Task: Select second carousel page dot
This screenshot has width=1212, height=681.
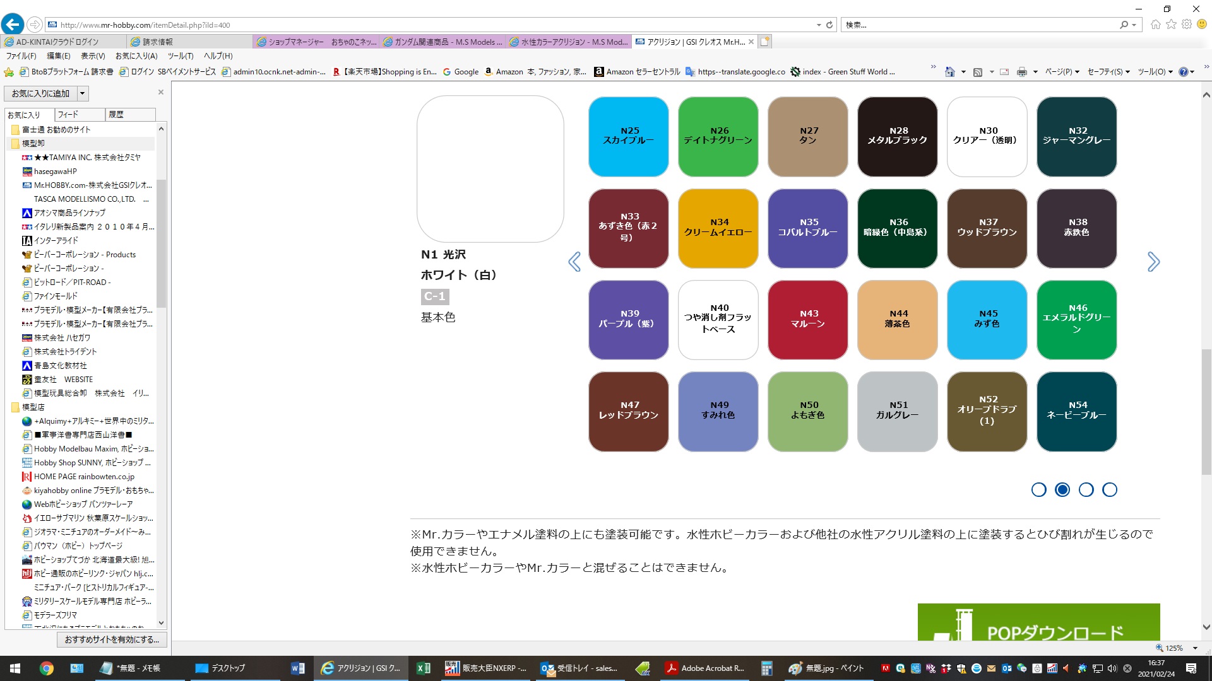Action: click(x=1062, y=490)
